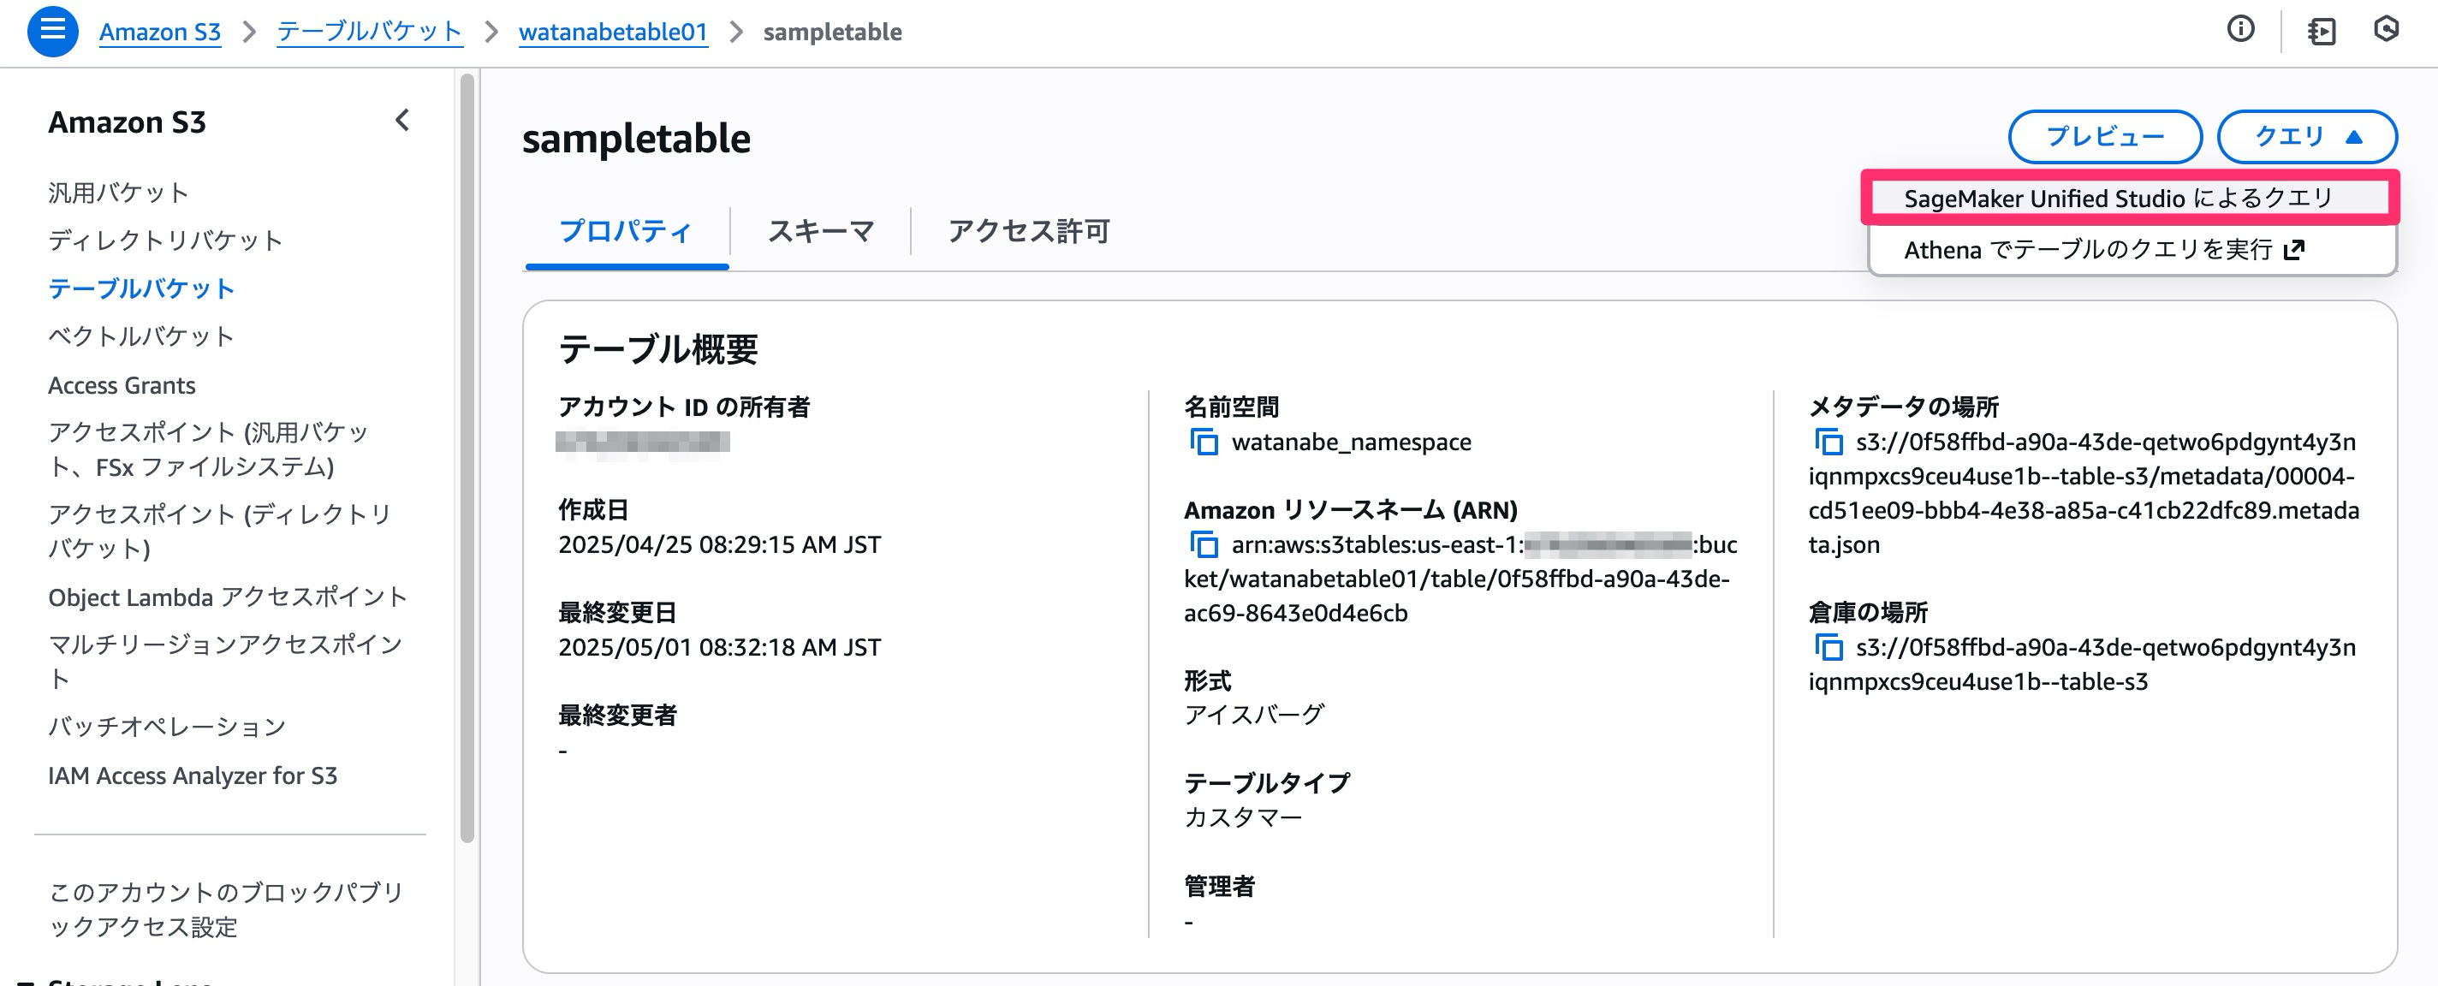Copy the watanabe_namespace namespace value
Screen dimensions: 2438x986
(x=1203, y=442)
